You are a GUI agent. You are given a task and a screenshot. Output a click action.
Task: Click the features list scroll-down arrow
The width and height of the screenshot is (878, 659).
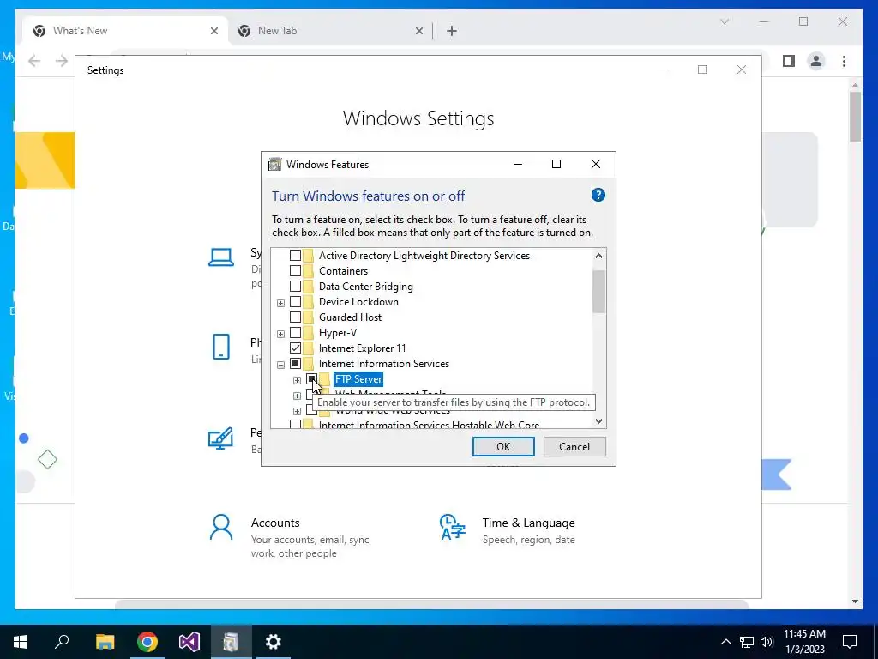[598, 421]
